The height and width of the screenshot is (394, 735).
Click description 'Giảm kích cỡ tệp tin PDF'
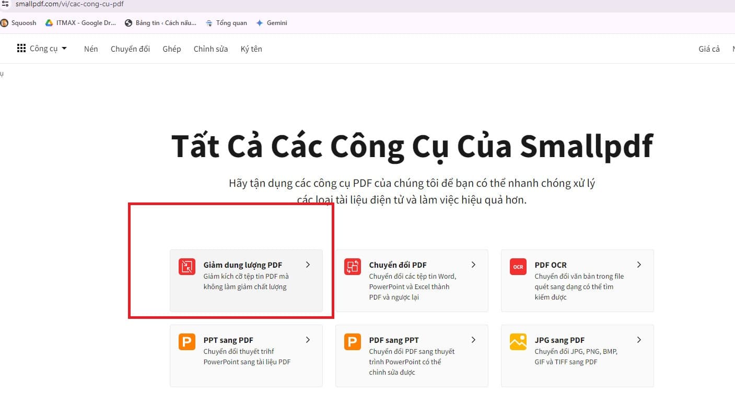tap(246, 282)
